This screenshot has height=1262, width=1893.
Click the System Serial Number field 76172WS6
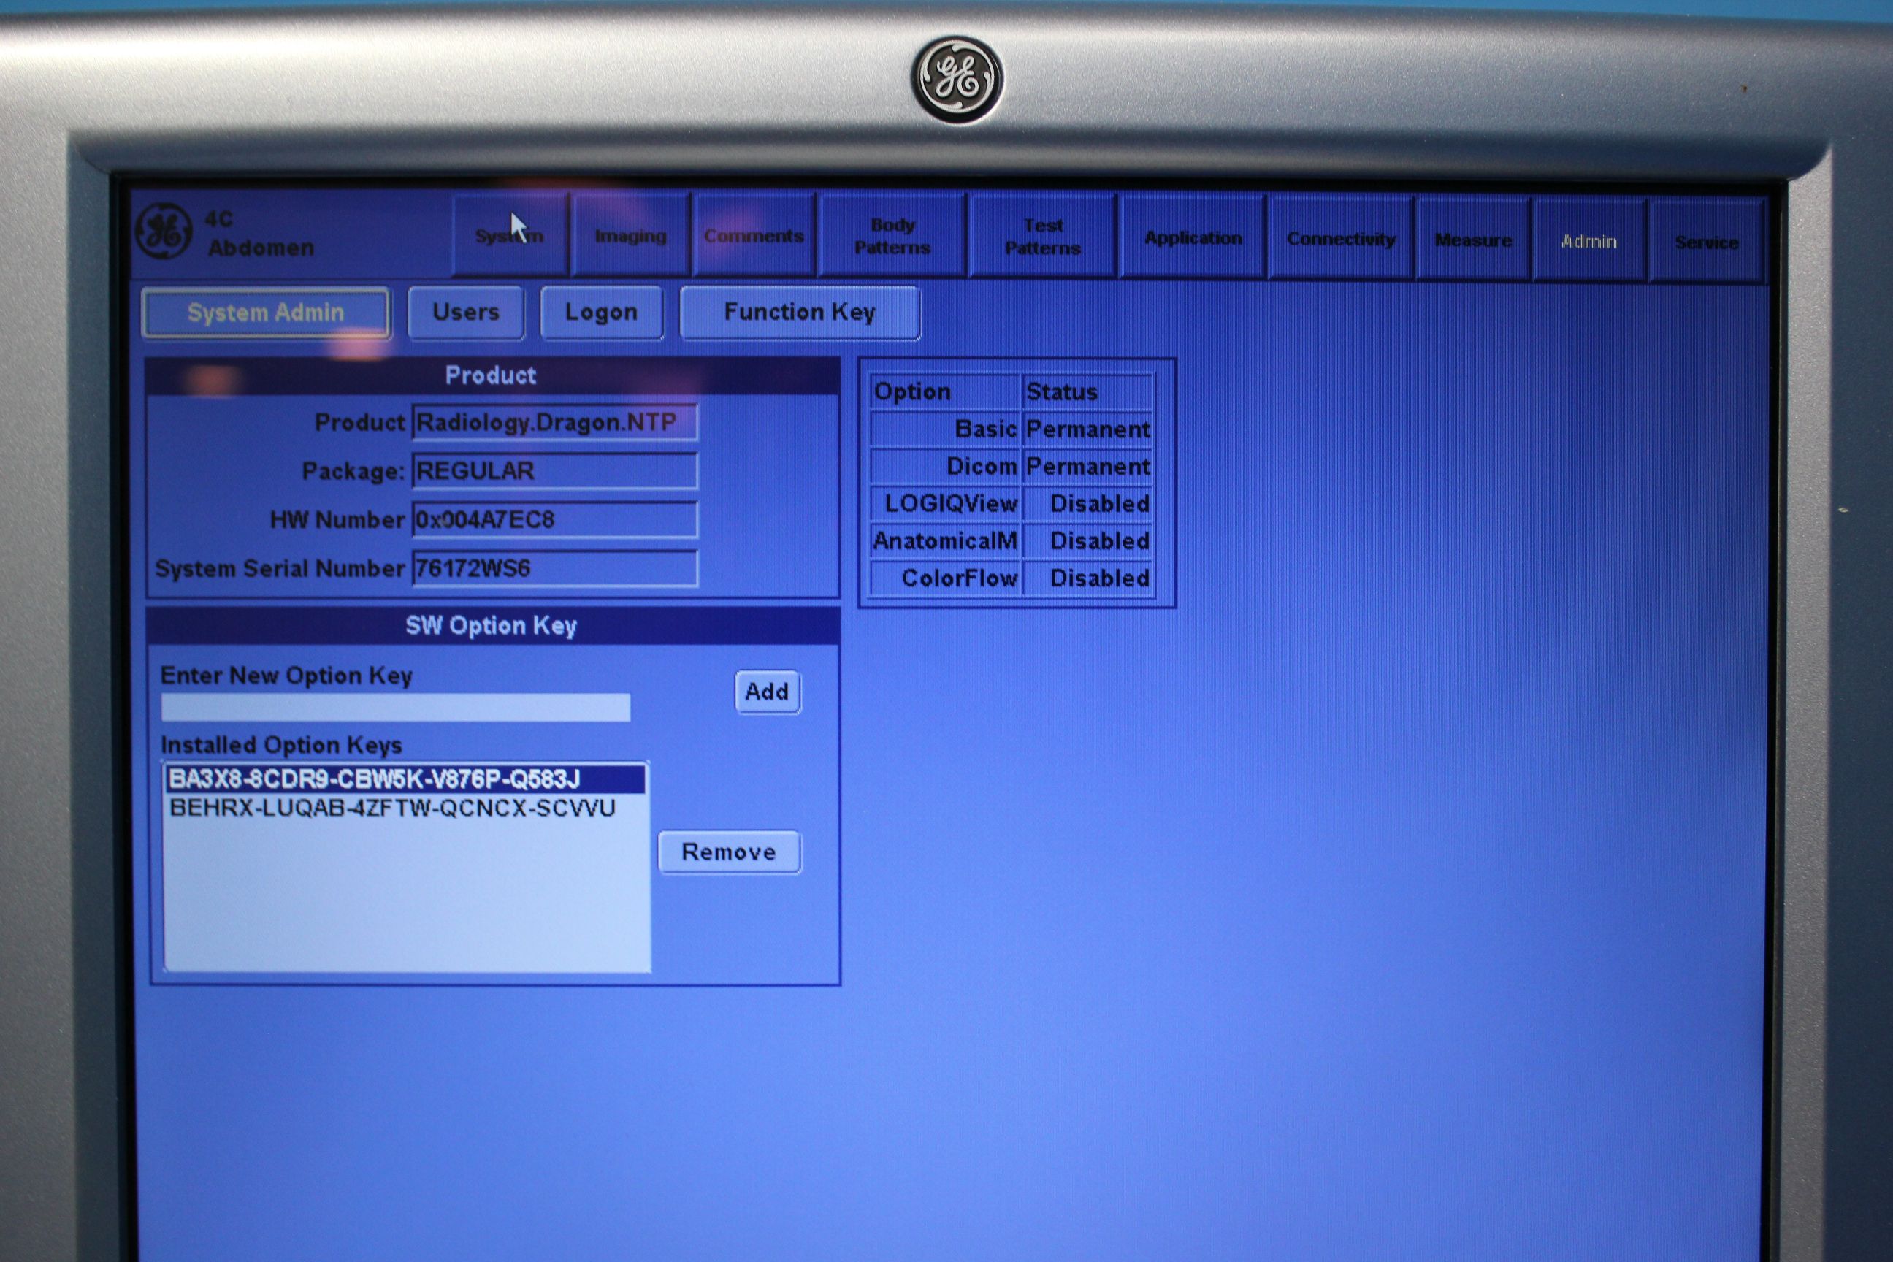554,568
